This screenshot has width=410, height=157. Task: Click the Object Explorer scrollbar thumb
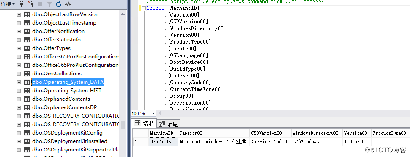pos(123,125)
